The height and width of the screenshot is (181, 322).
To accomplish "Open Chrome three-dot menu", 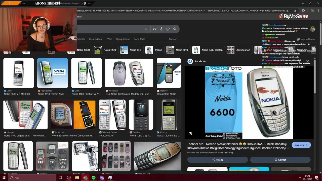I will (318, 11).
